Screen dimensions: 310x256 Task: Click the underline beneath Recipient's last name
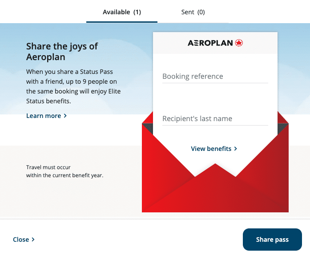click(215, 125)
